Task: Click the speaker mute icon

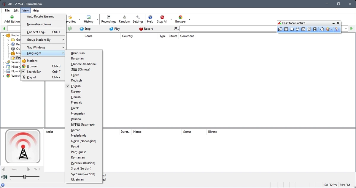Action: coord(4,177)
